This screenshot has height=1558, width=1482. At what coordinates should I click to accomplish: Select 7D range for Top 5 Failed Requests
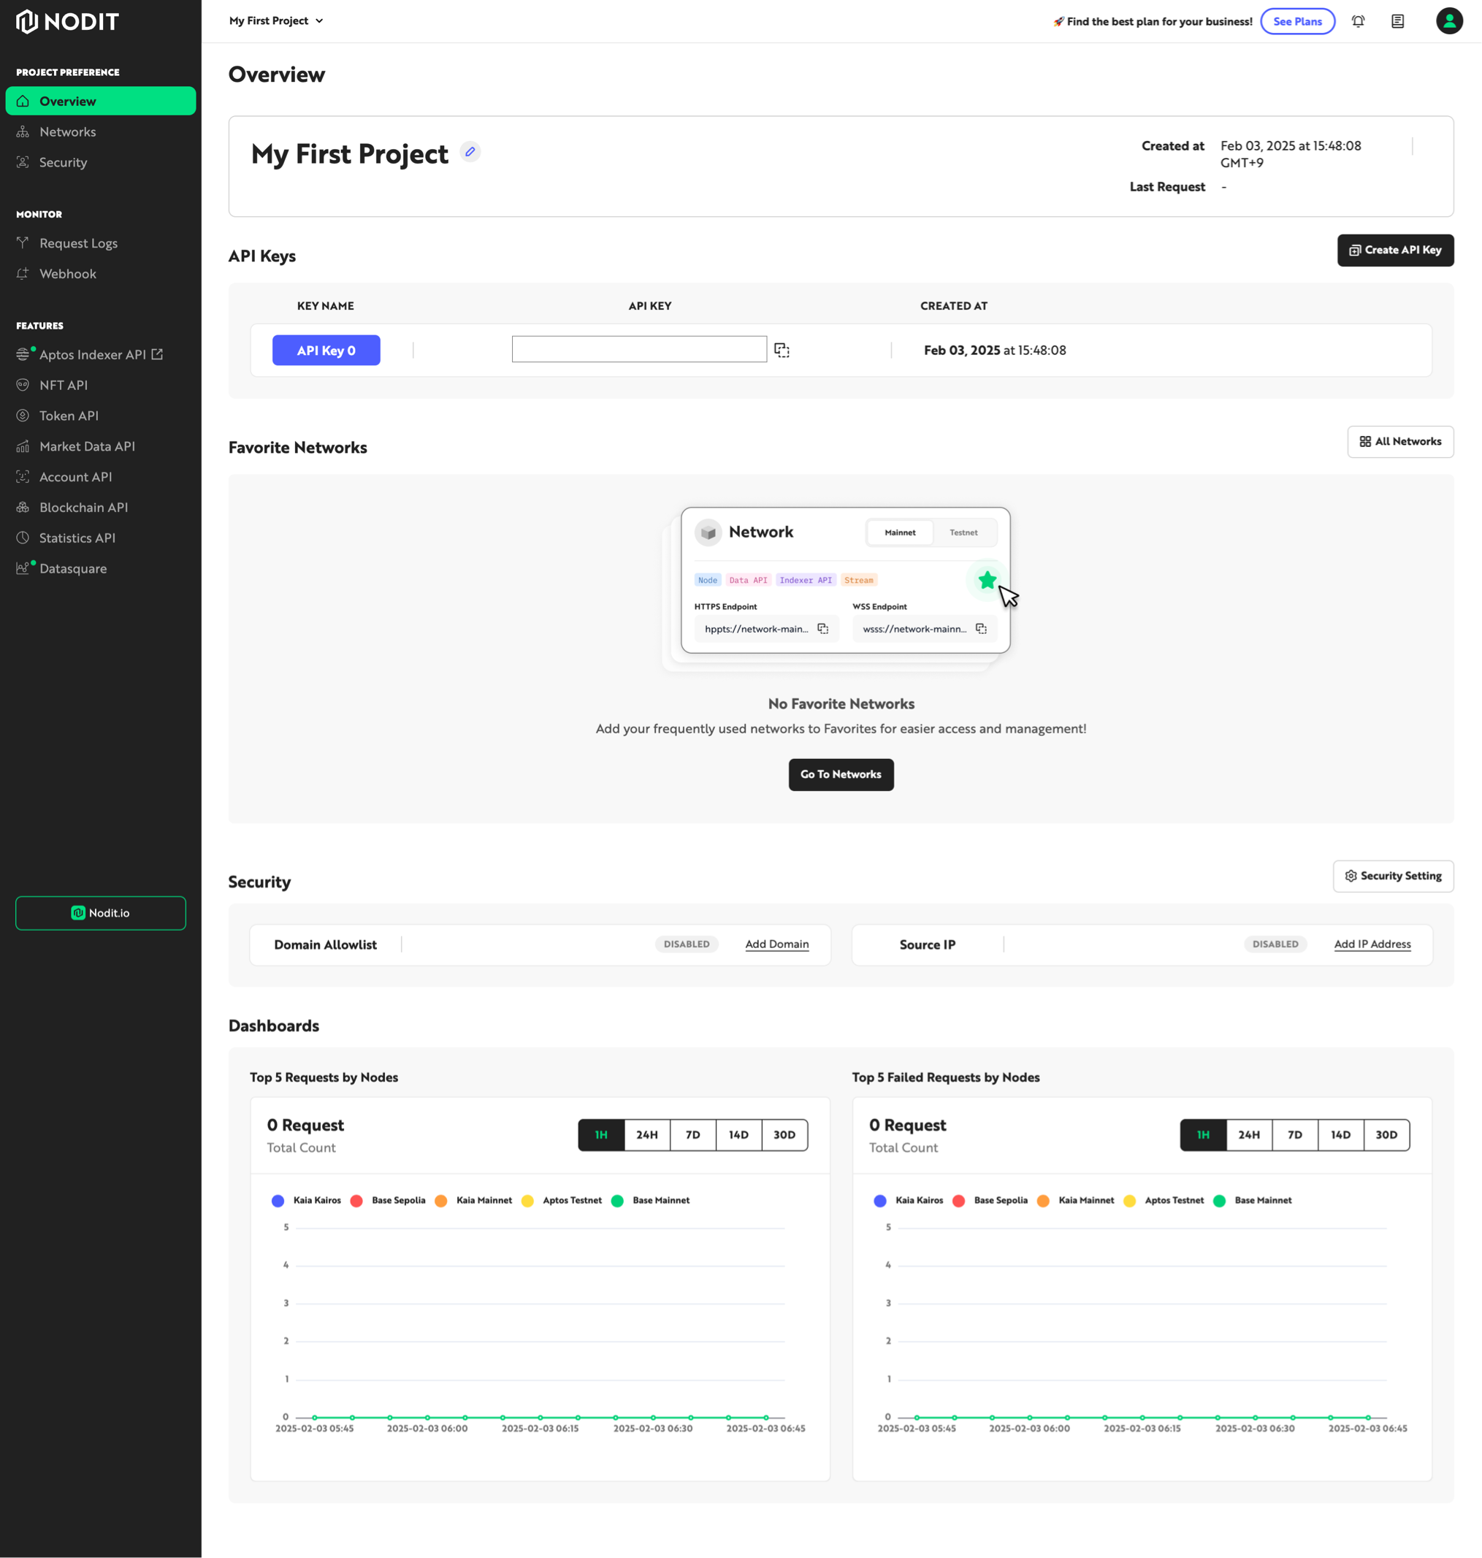[x=1294, y=1134]
